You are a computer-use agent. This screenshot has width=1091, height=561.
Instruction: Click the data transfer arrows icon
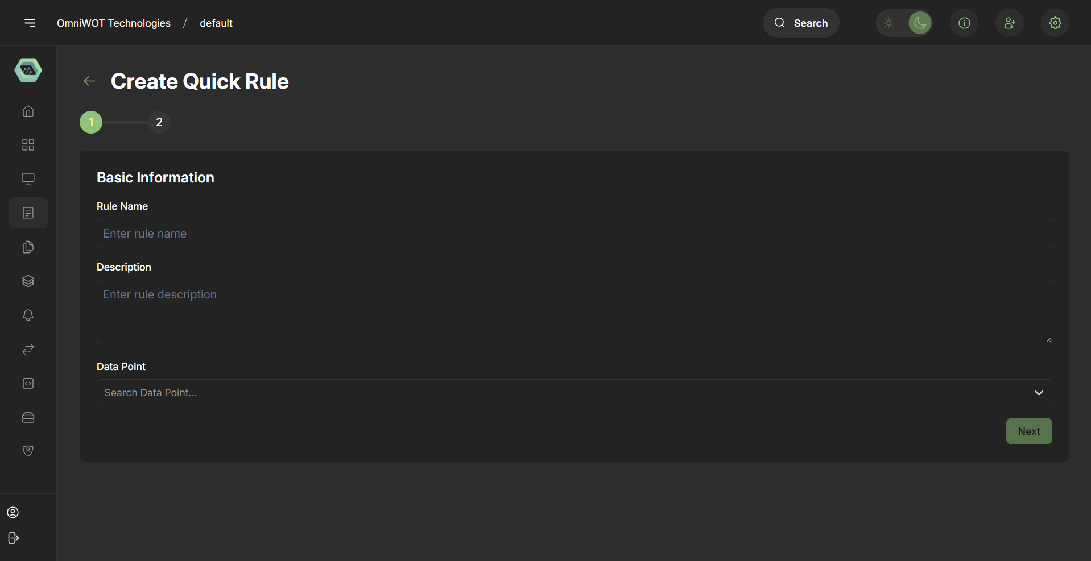click(28, 349)
